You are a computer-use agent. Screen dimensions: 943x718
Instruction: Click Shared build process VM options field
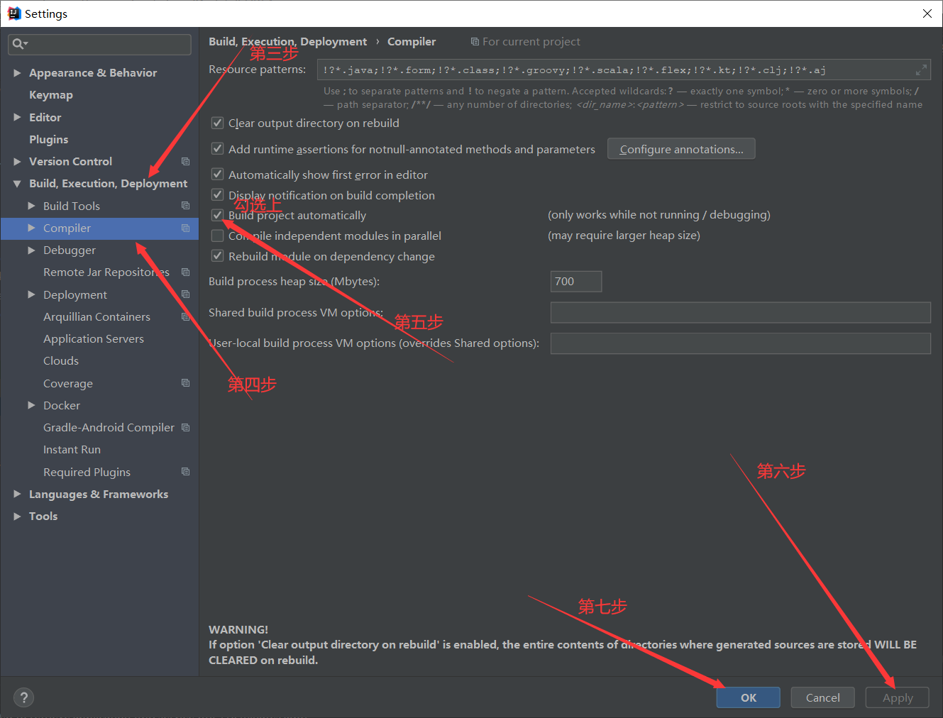(x=741, y=312)
